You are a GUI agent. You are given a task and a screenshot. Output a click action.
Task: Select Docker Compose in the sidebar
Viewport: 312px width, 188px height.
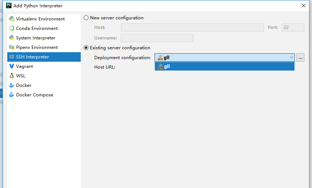coord(44,95)
